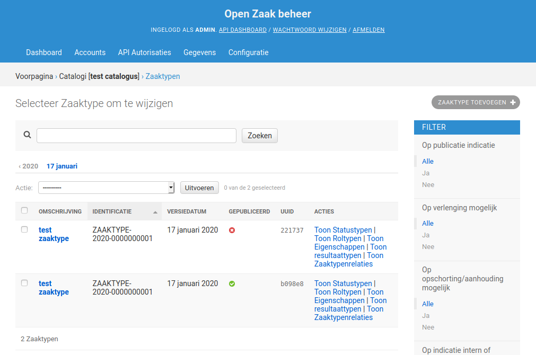This screenshot has width=536, height=355.
Task: Open the API Autorisaties menu
Action: tap(145, 52)
